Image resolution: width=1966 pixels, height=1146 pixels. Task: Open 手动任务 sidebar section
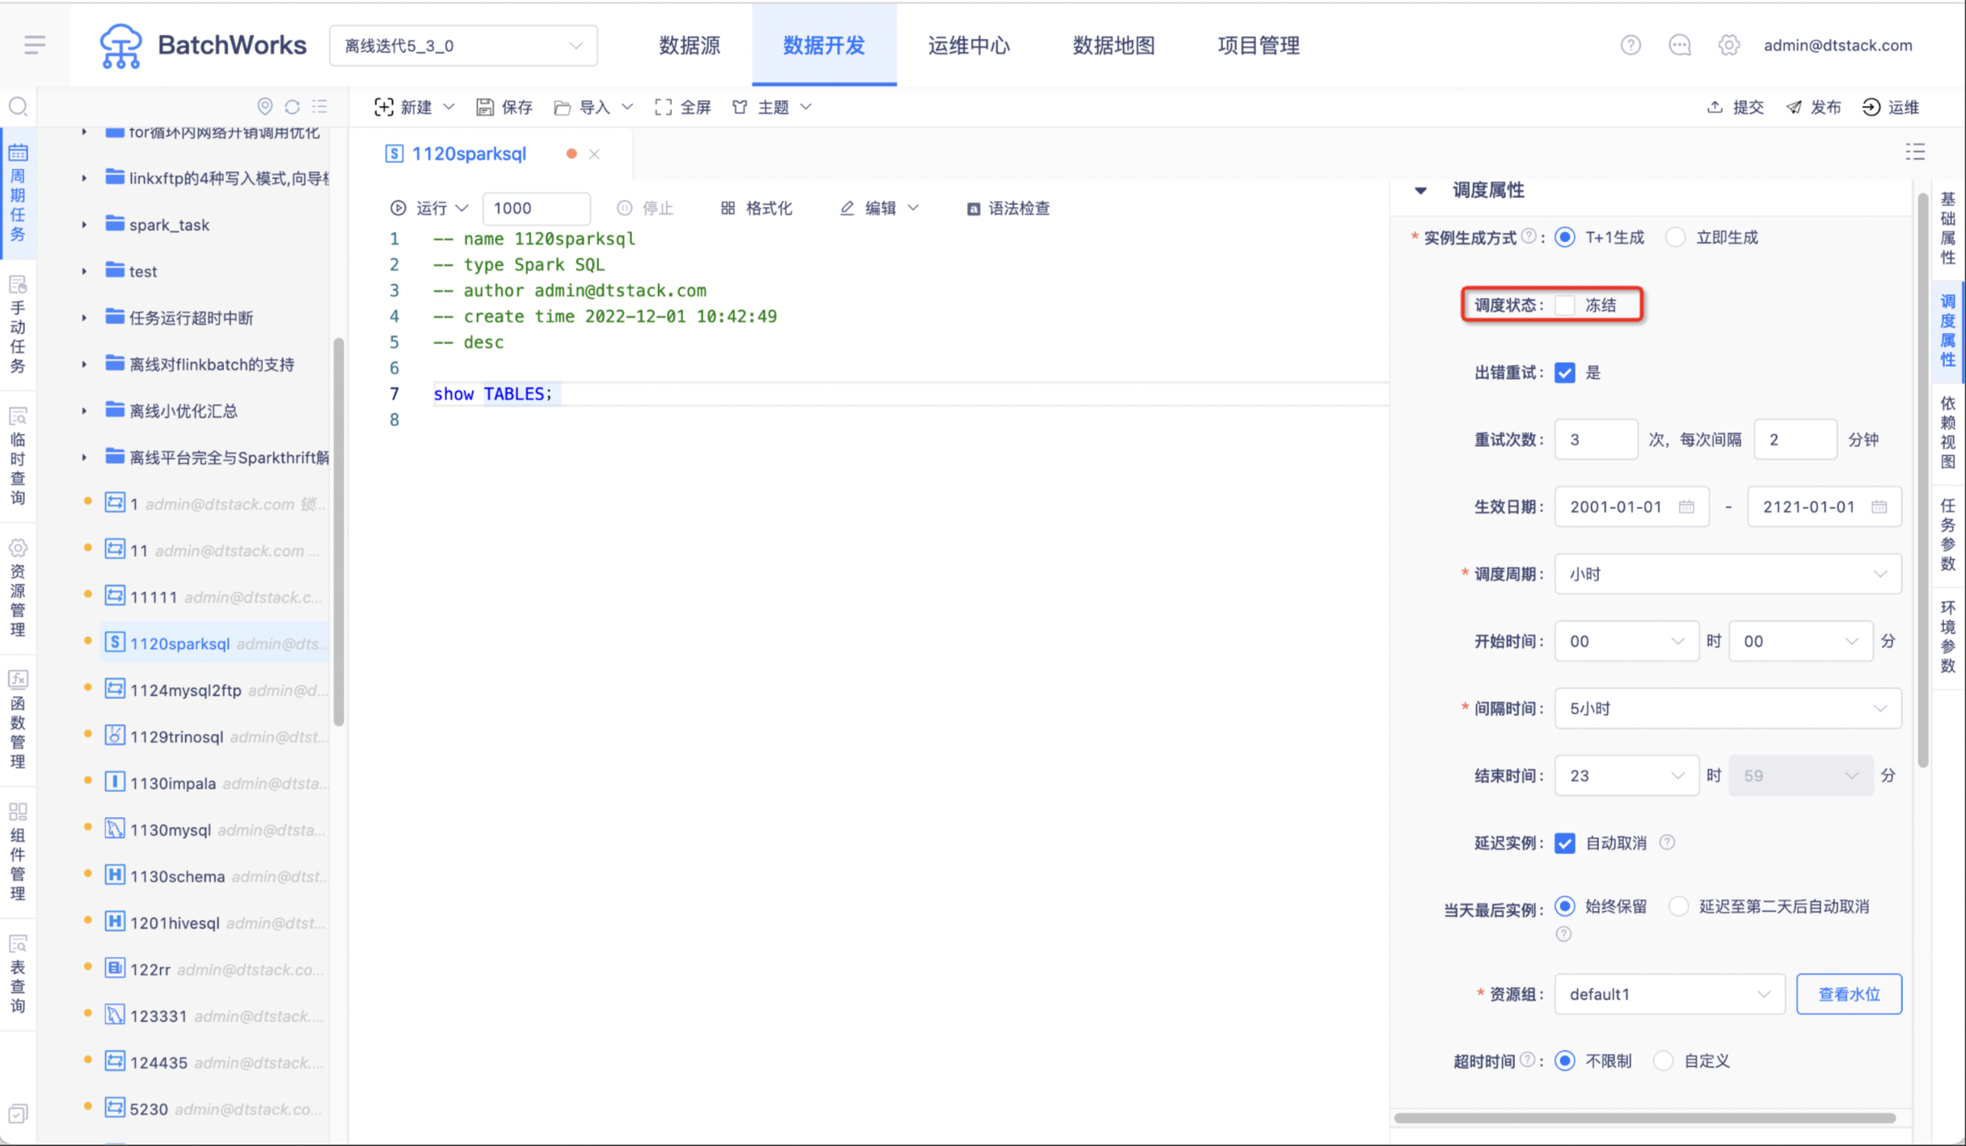coord(18,325)
